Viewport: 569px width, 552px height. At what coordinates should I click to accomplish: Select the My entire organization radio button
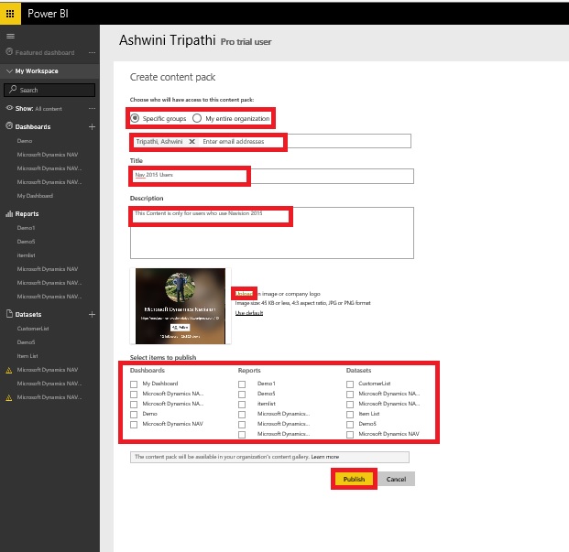click(x=197, y=118)
